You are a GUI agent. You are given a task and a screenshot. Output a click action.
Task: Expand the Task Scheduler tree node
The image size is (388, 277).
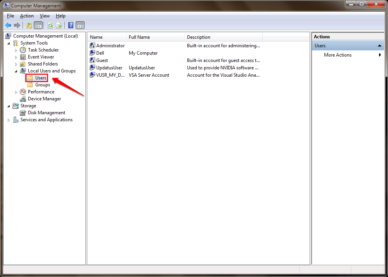tap(16, 50)
